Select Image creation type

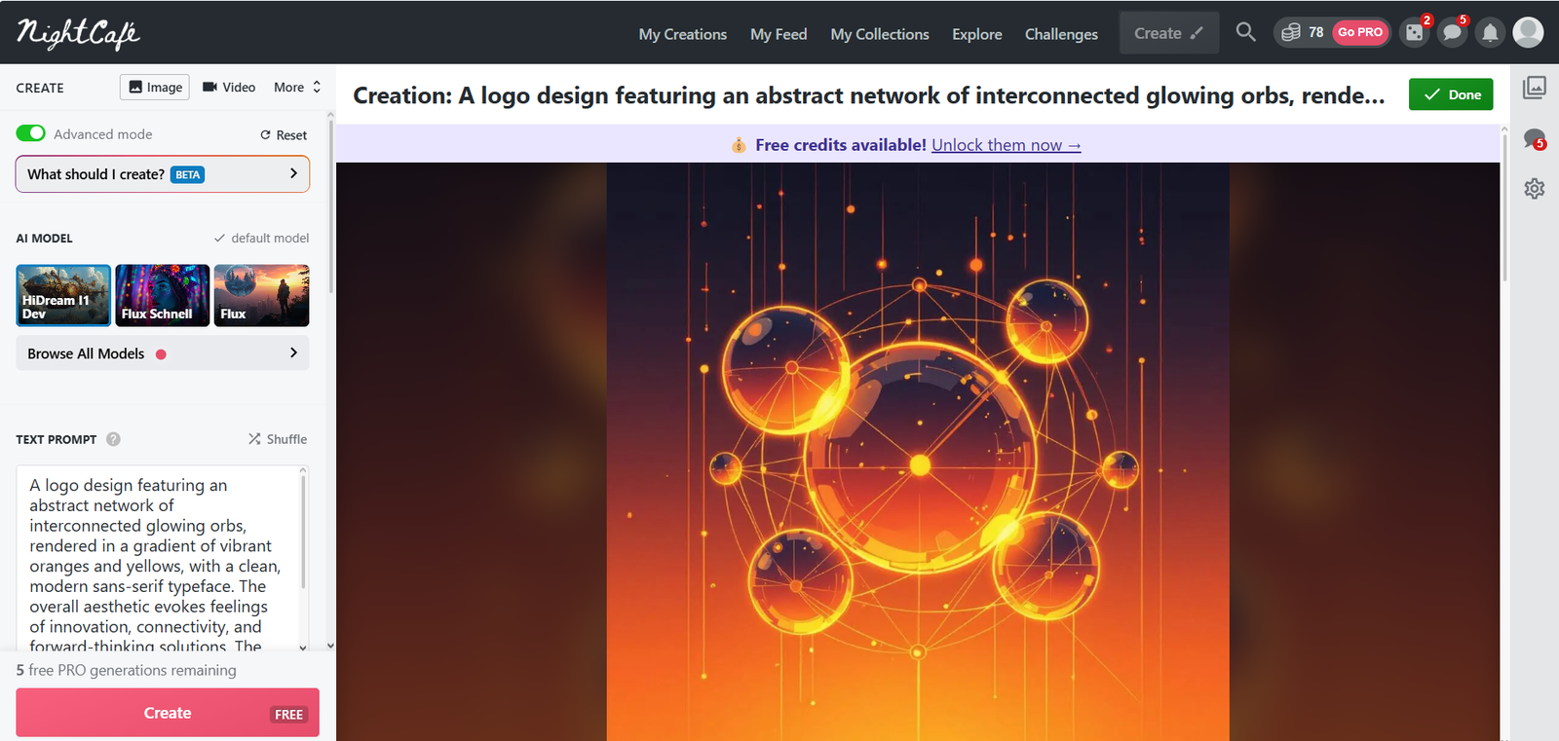click(155, 87)
